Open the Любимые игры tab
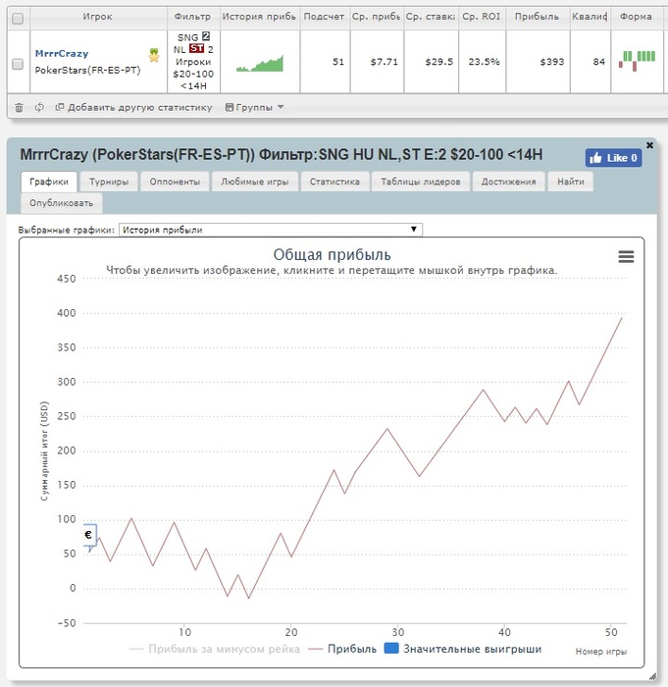Screen dimensions: 668x687 tap(254, 182)
